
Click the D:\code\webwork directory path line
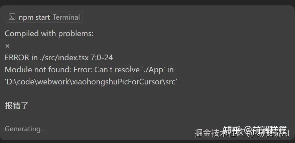(x=91, y=82)
